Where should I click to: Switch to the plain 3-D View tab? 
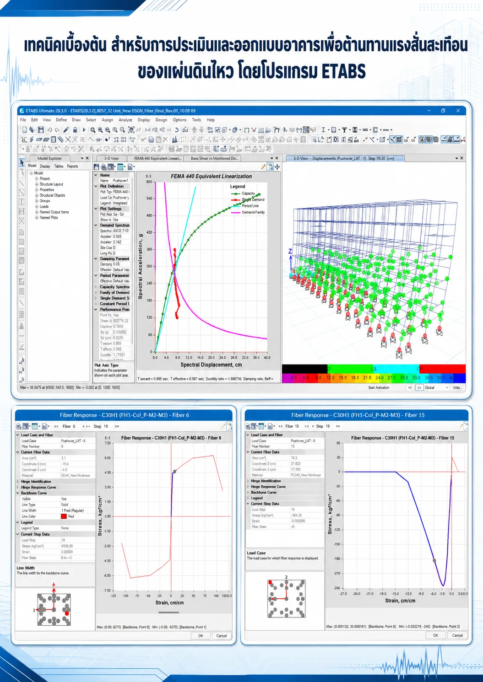tap(111, 158)
